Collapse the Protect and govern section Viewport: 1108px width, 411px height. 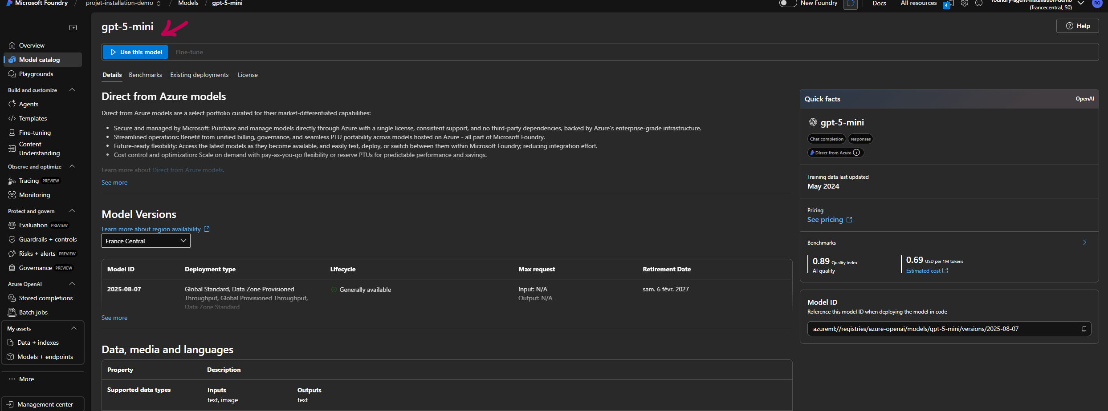click(72, 211)
